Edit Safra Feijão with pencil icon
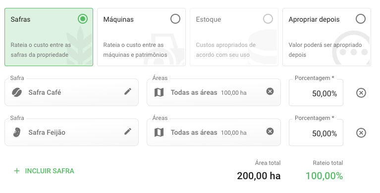The image size is (380, 193). click(128, 131)
